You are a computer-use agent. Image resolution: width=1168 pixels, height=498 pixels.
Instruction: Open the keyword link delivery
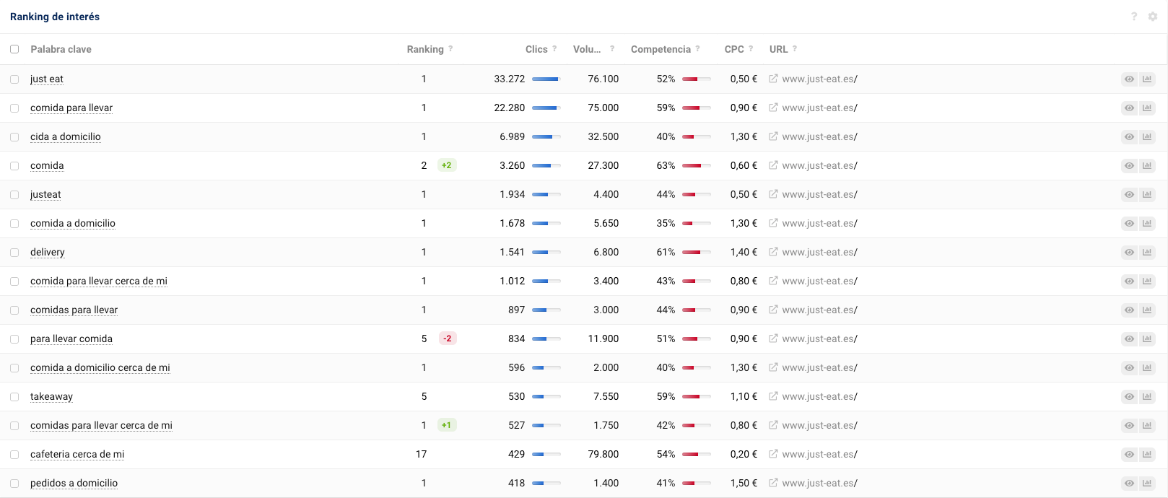(x=47, y=252)
